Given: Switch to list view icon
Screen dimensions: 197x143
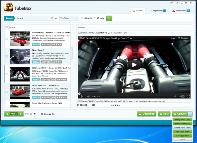Looking at the screenshot, I should point(31,114).
